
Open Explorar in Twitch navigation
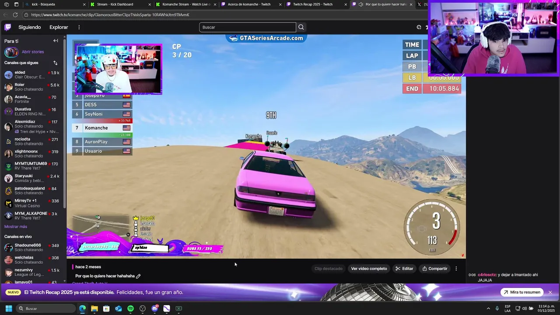[59, 27]
